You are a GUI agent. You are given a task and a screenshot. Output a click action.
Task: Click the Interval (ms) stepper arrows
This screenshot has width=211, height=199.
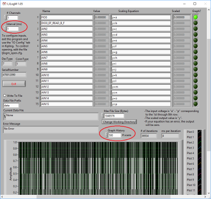[x=6, y=29]
